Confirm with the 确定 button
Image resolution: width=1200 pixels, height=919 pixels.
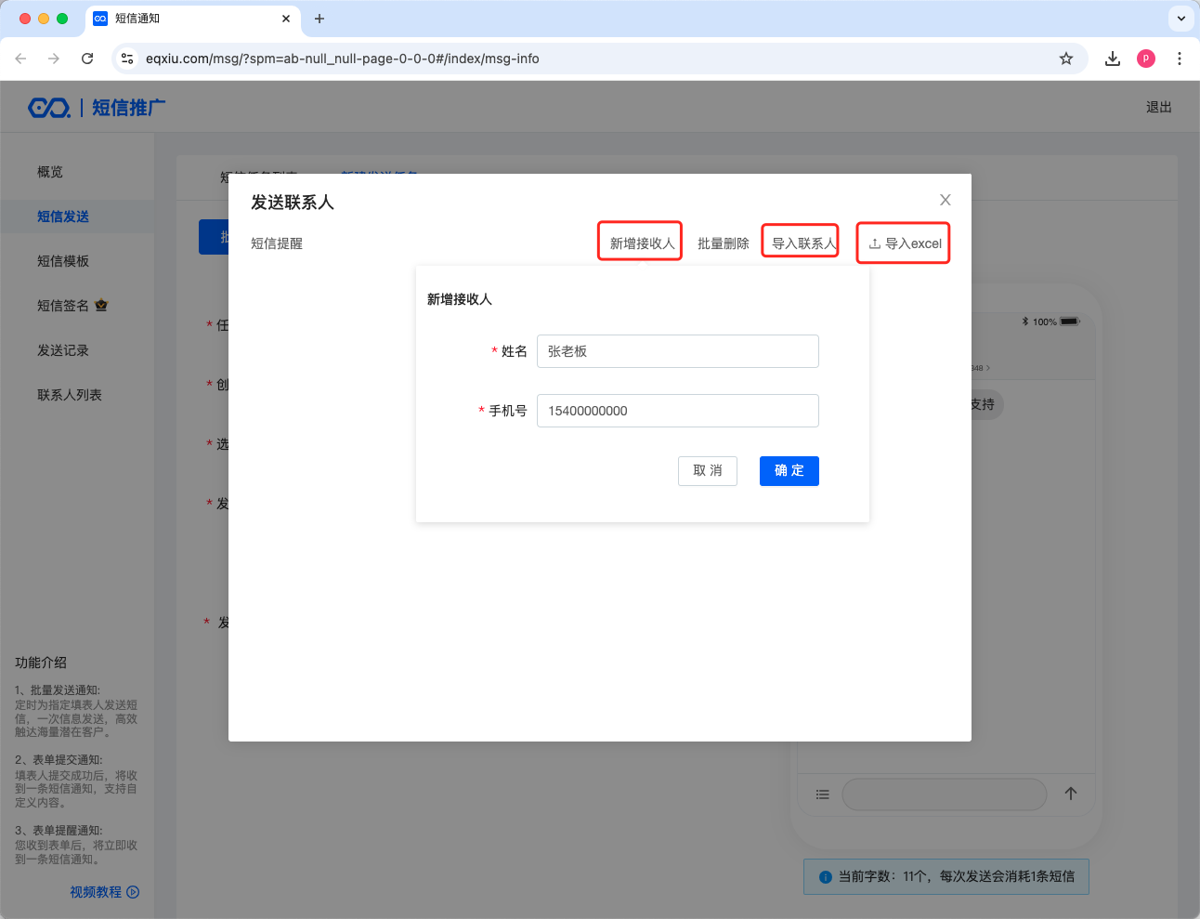[789, 471]
